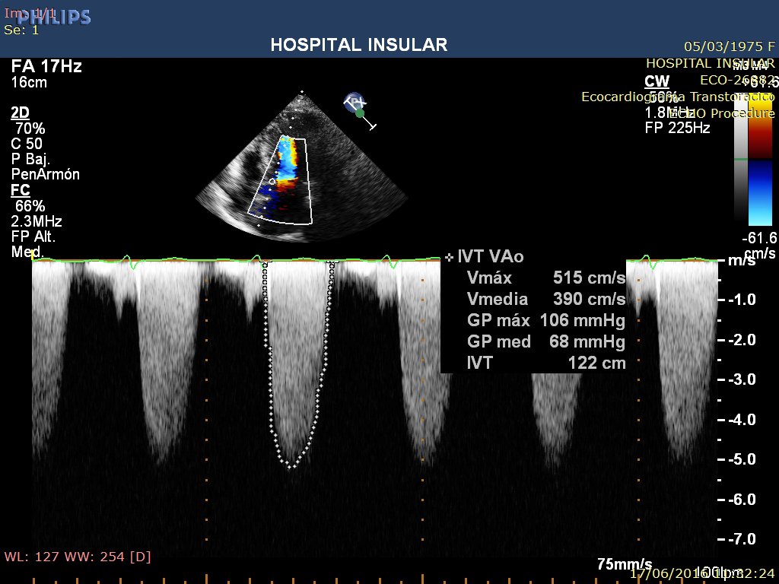The width and height of the screenshot is (779, 584).
Task: Click the HOSPITAL INSULAR title text
Action: 359,45
